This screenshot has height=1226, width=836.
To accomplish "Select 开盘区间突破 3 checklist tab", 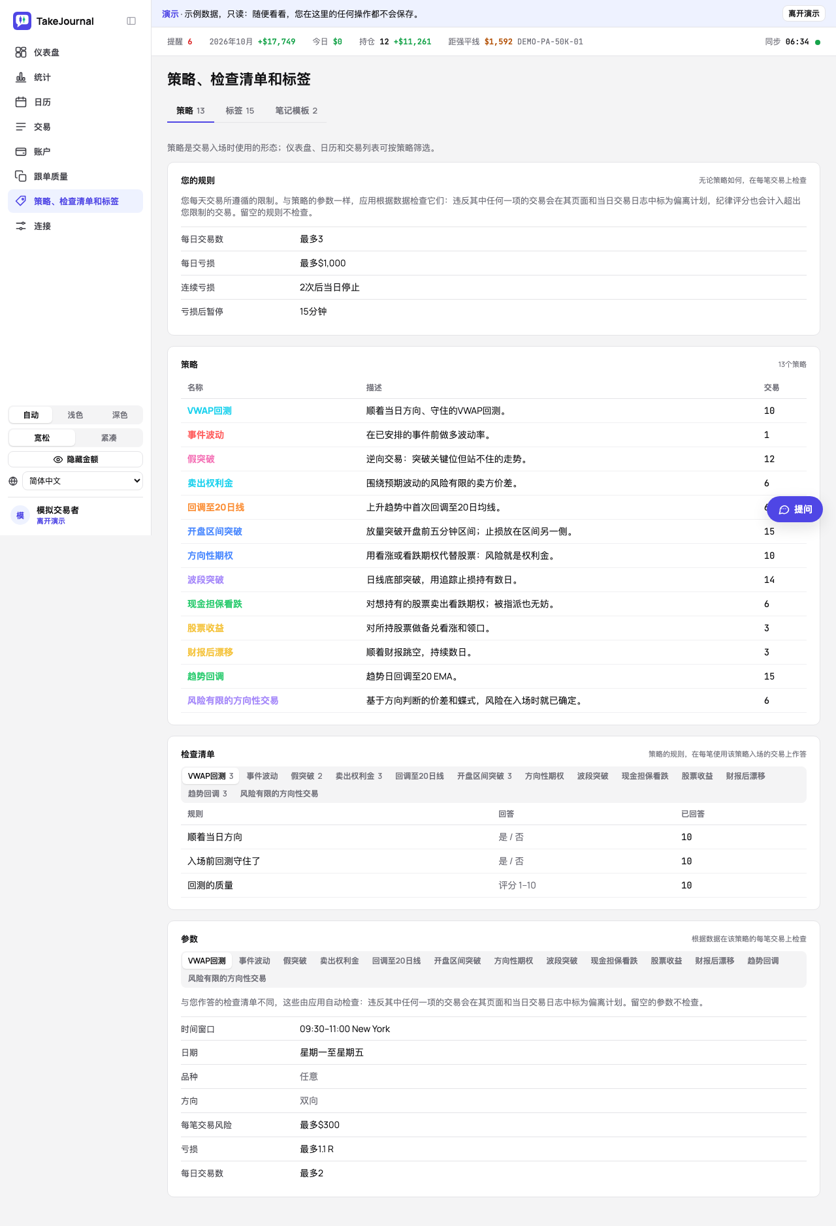I will click(484, 776).
